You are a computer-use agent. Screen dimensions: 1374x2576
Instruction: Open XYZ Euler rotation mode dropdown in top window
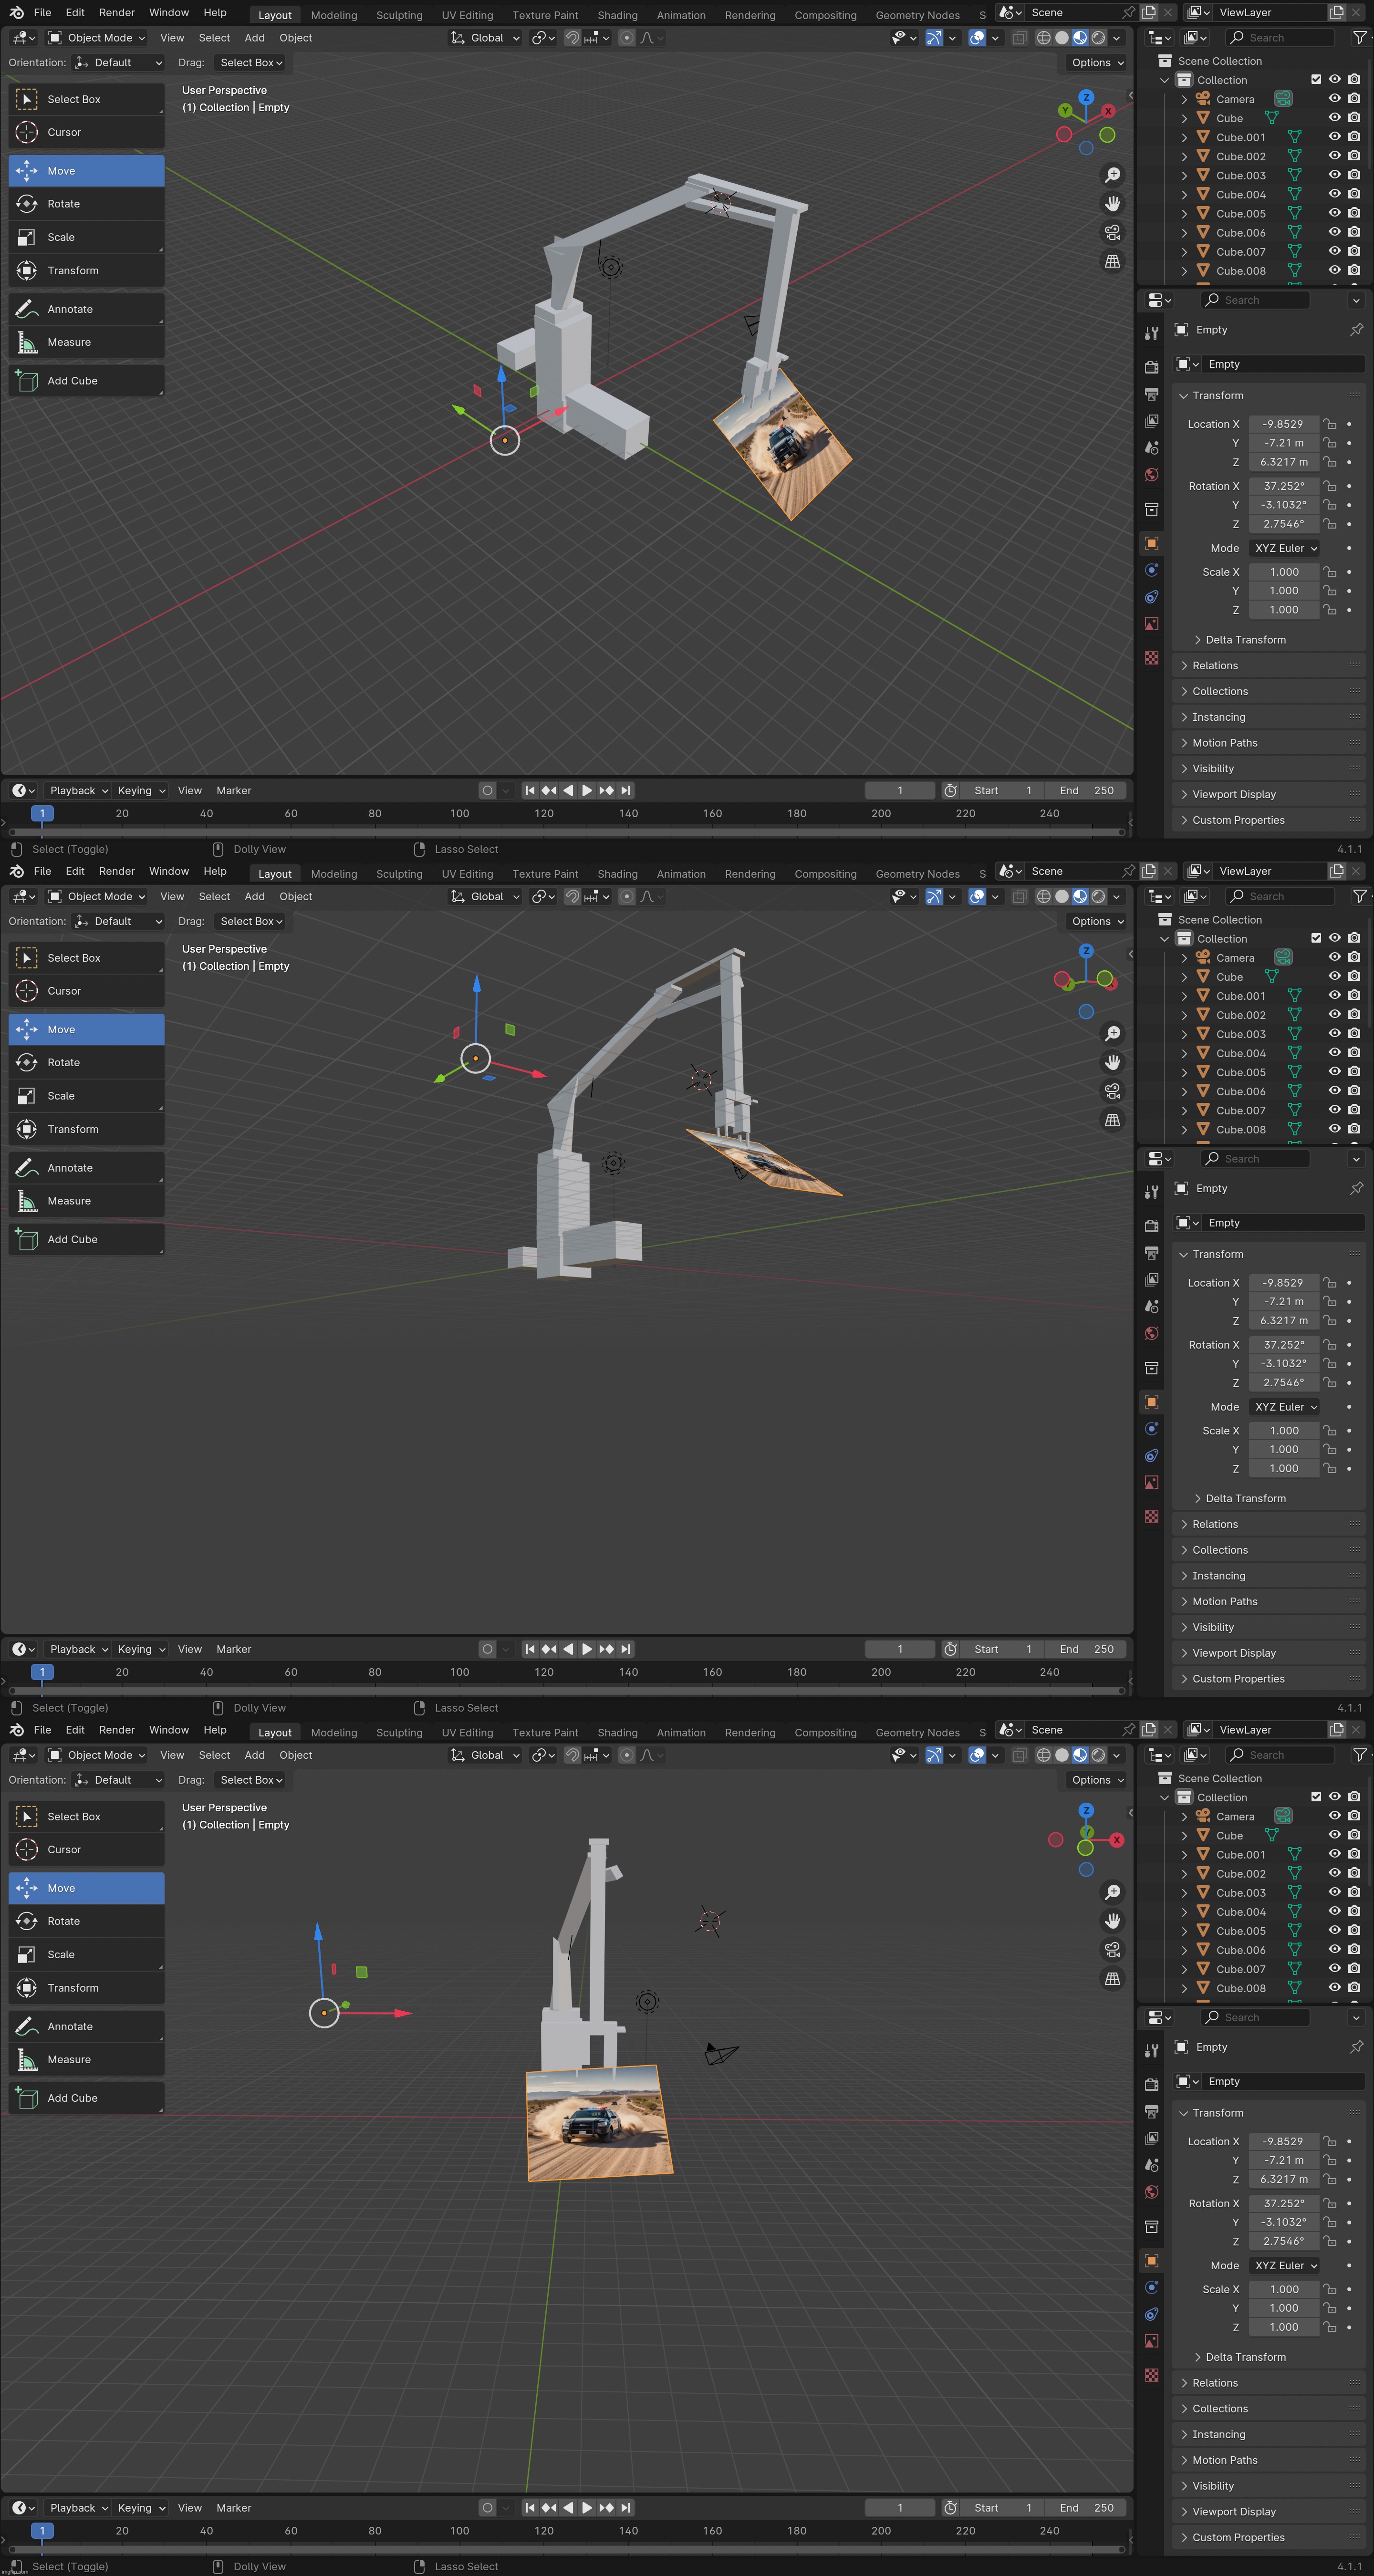(1285, 548)
